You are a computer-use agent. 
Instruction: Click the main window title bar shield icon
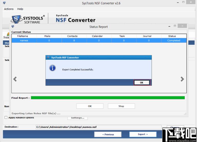[4, 3]
